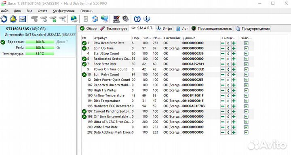Toggle the enable checkbox for Power On Time Count
The width and height of the screenshot is (291, 155).
[x=246, y=69]
